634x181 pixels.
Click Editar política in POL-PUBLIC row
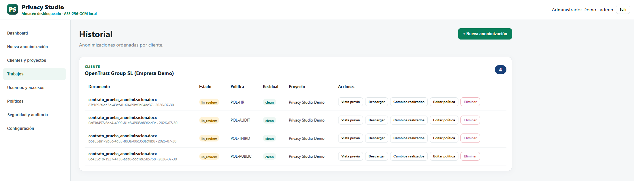tap(444, 156)
